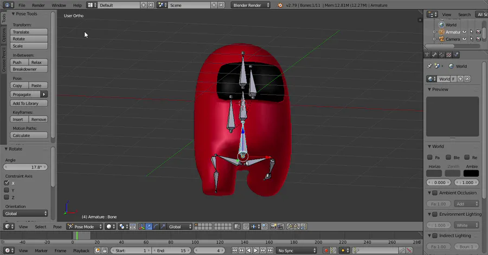Switch to the Options tab in the tool shelf
The width and height of the screenshot is (488, 255).
[3, 36]
